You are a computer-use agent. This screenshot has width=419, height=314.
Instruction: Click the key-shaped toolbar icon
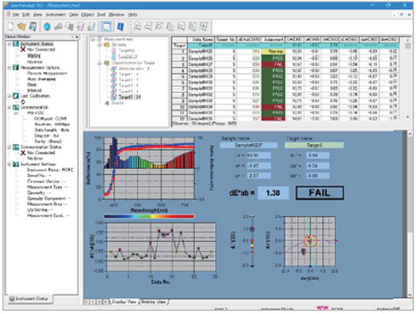point(58,27)
